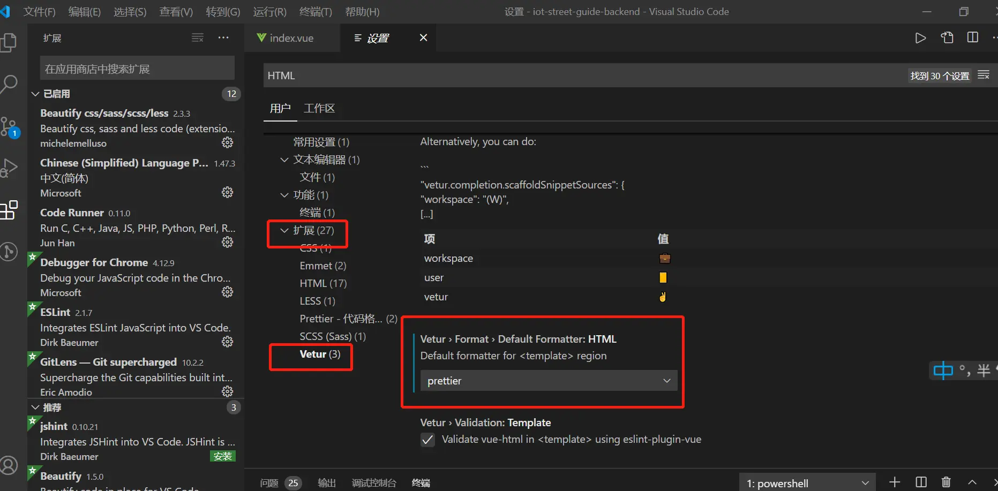Viewport: 998px width, 491px height.
Task: Install the jshint extension
Action: coord(222,456)
